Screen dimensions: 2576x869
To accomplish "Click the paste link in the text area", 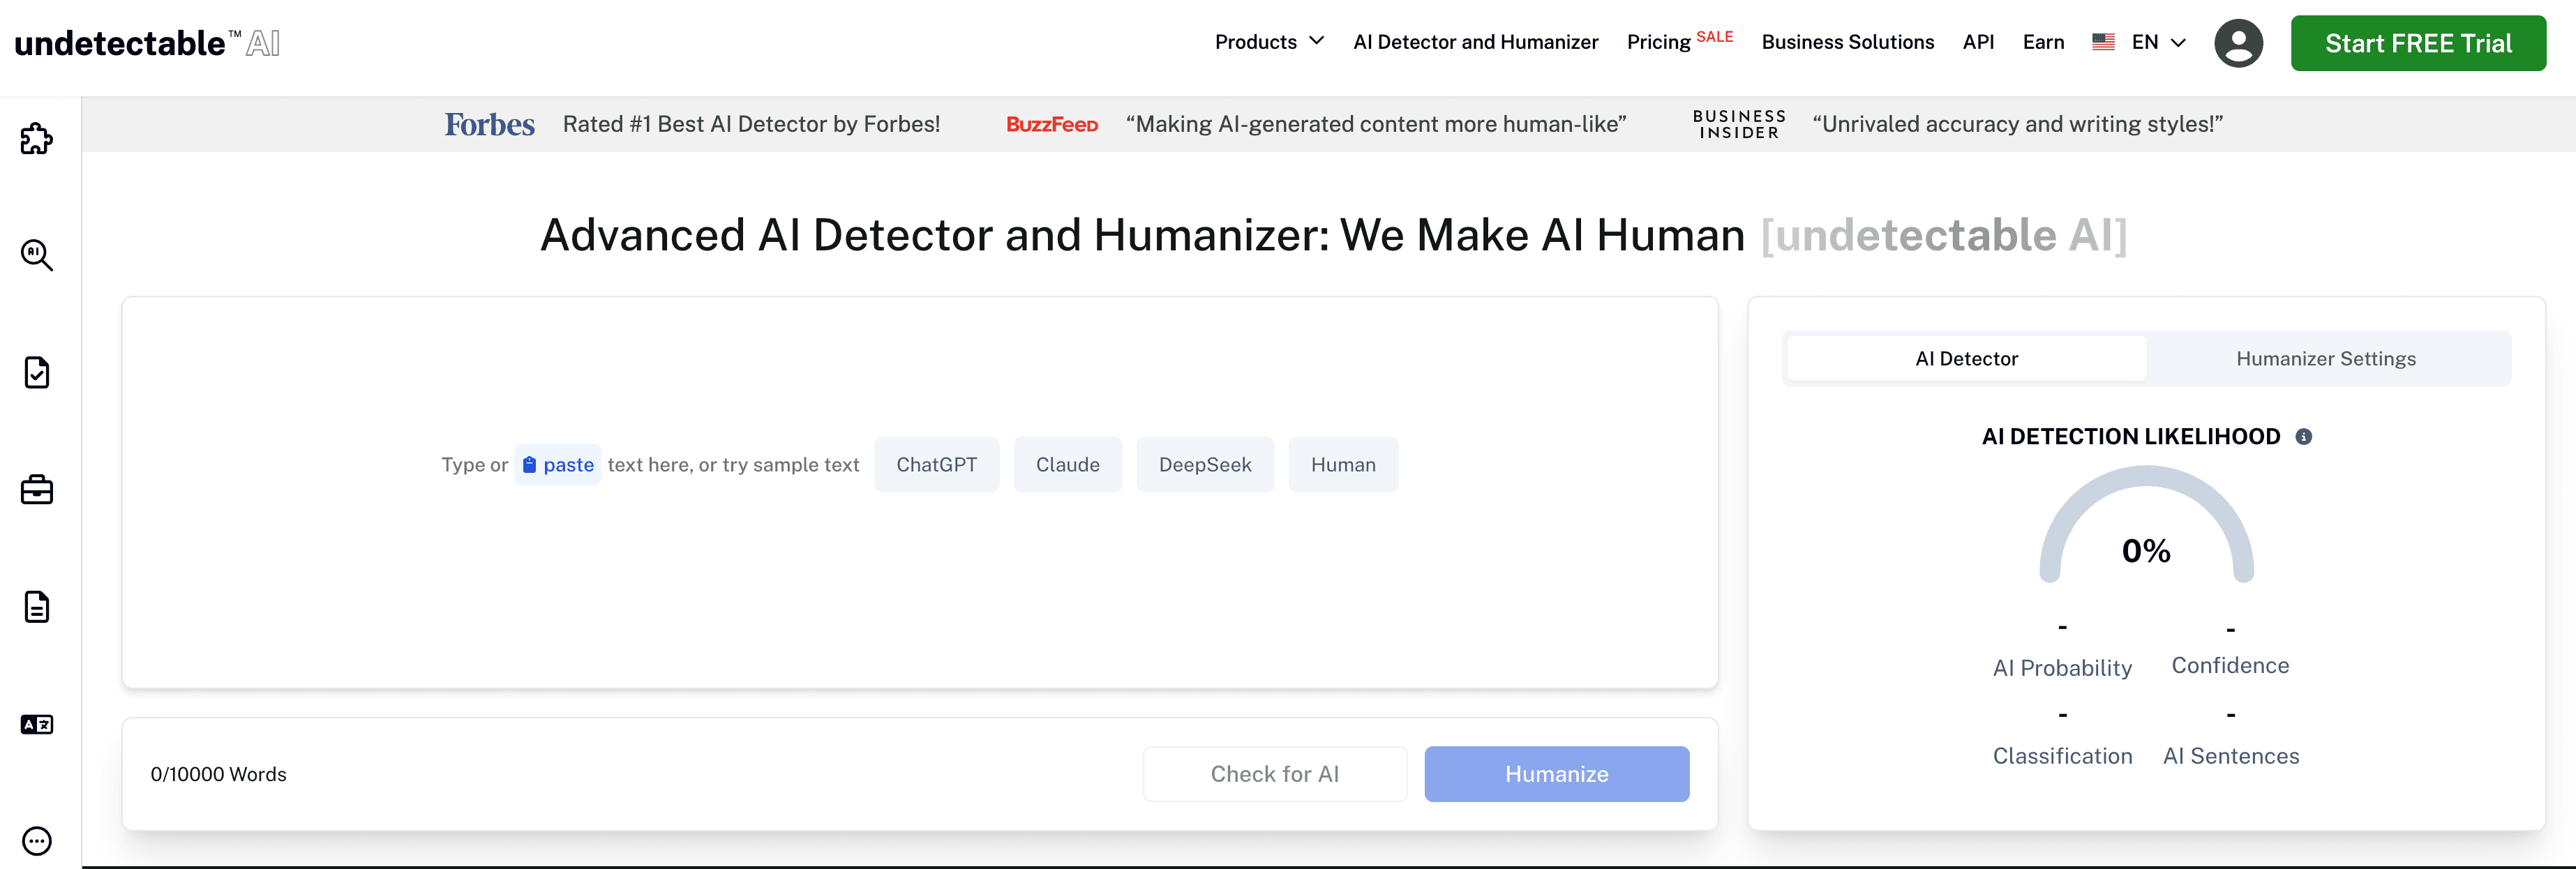I will [x=558, y=465].
